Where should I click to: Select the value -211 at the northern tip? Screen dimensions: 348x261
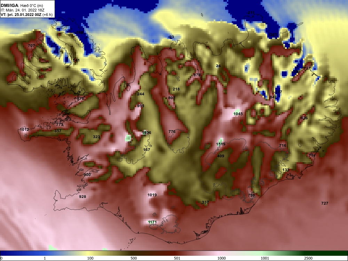tap(251, 13)
